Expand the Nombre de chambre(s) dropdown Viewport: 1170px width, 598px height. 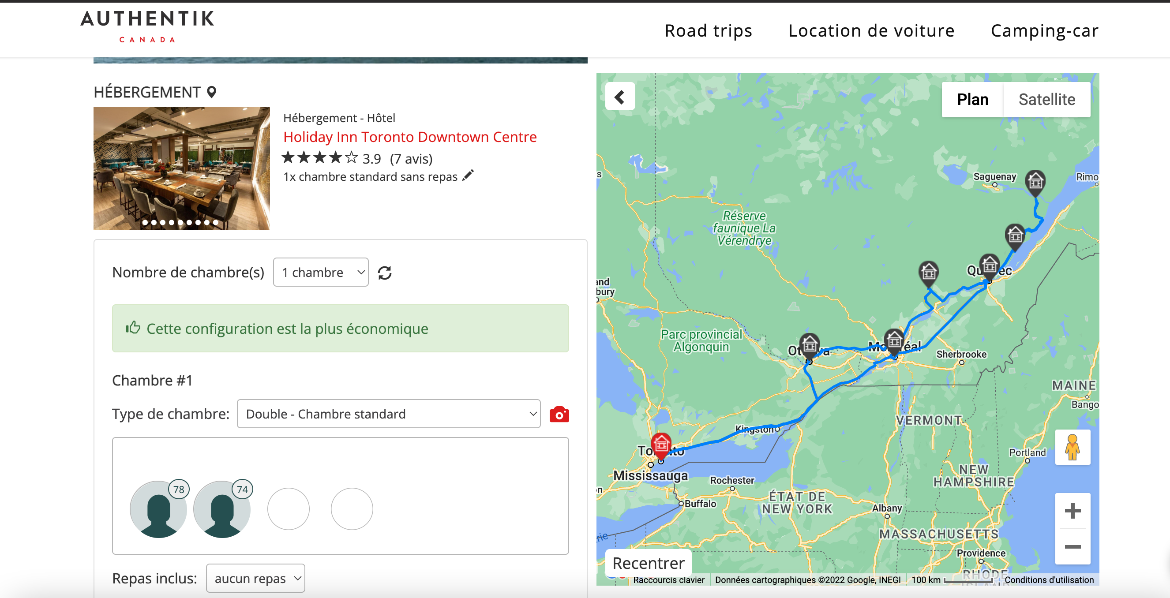[321, 272]
